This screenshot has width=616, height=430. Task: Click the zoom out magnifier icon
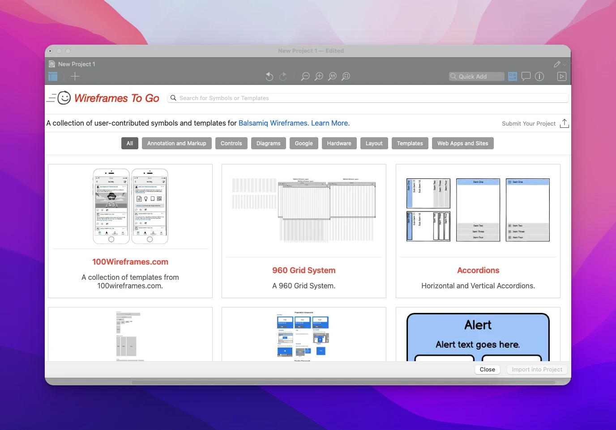tap(305, 76)
